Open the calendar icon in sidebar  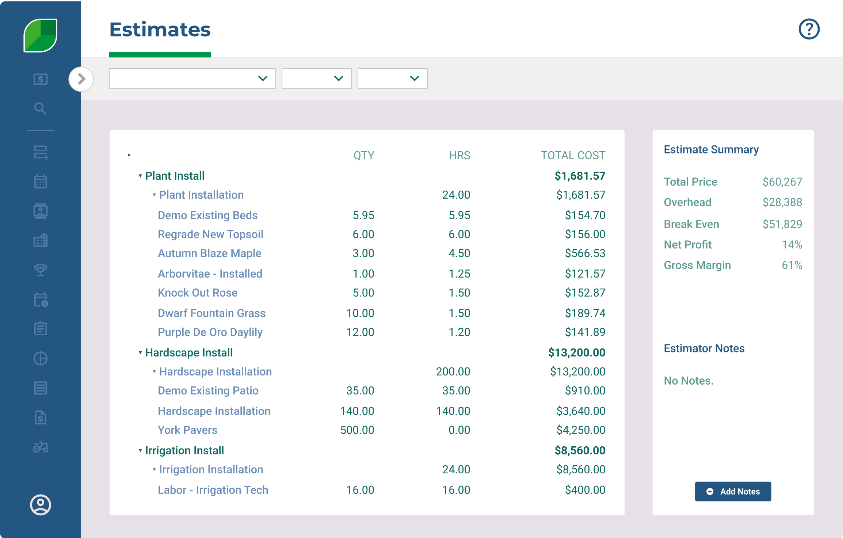coord(40,182)
